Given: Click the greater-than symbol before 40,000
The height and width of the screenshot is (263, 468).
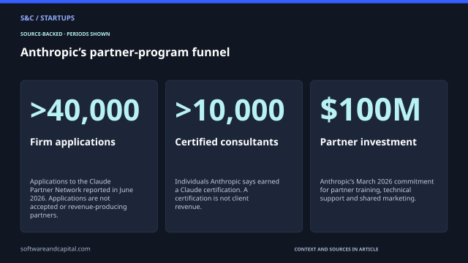Looking at the screenshot, I should click(x=38, y=110).
